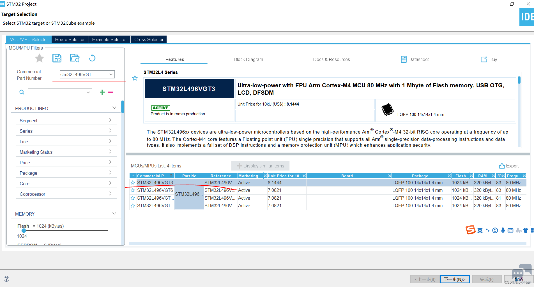The height and width of the screenshot is (287, 534).
Task: Click the pink minus remove-filter icon
Action: tap(110, 92)
